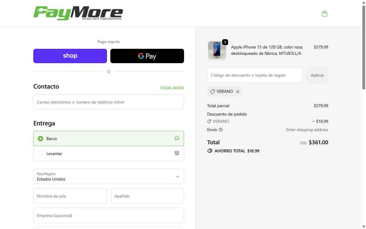Click the Empresa (opcional) field
Viewport: 366px width, 229px height.
pyautogui.click(x=109, y=216)
